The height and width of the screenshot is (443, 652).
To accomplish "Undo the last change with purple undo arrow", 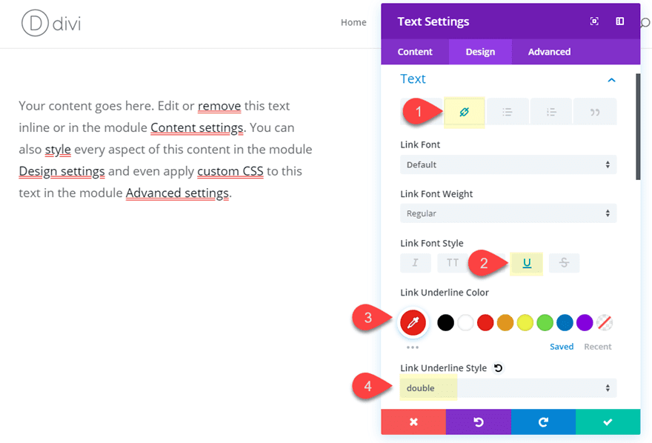I will coord(478,422).
